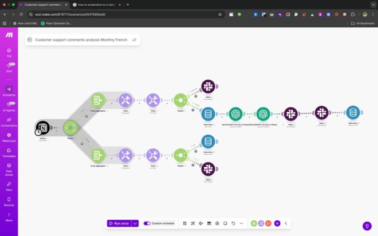Open the notes icon in bottom toolbar
Image resolution: width=378 pixels, height=236 pixels.
pyautogui.click(x=225, y=223)
